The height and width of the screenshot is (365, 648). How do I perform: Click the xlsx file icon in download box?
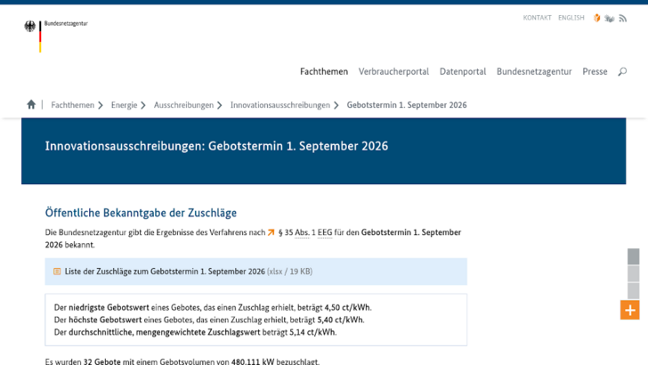(x=57, y=272)
